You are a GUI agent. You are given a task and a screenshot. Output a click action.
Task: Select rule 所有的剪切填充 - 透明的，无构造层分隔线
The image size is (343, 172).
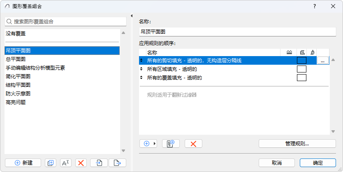tap(234, 60)
